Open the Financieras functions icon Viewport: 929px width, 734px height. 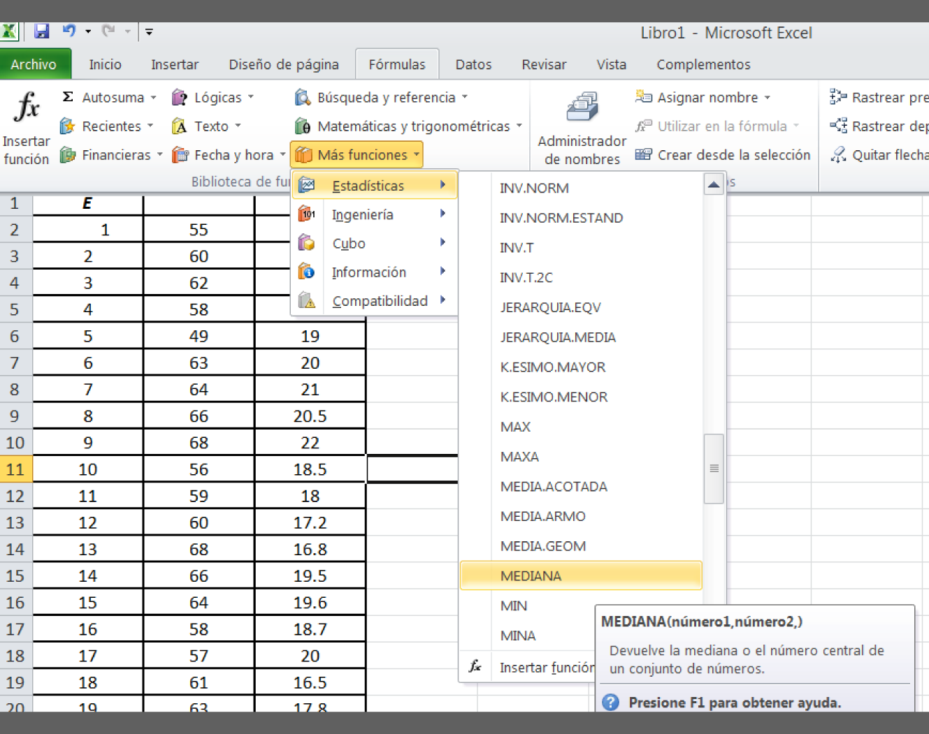click(68, 154)
